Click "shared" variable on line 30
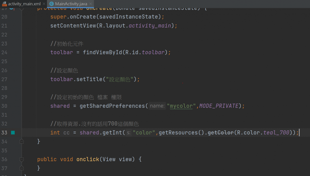Screen dimensions: 310x176 click(60, 106)
